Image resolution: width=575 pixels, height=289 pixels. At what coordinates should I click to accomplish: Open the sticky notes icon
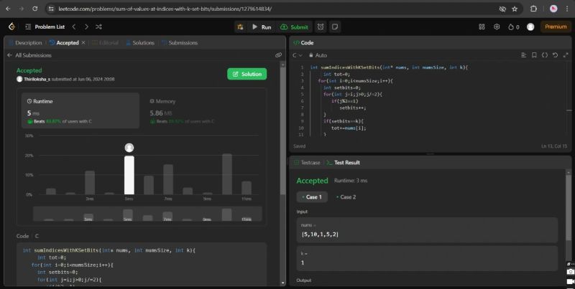[x=334, y=27]
